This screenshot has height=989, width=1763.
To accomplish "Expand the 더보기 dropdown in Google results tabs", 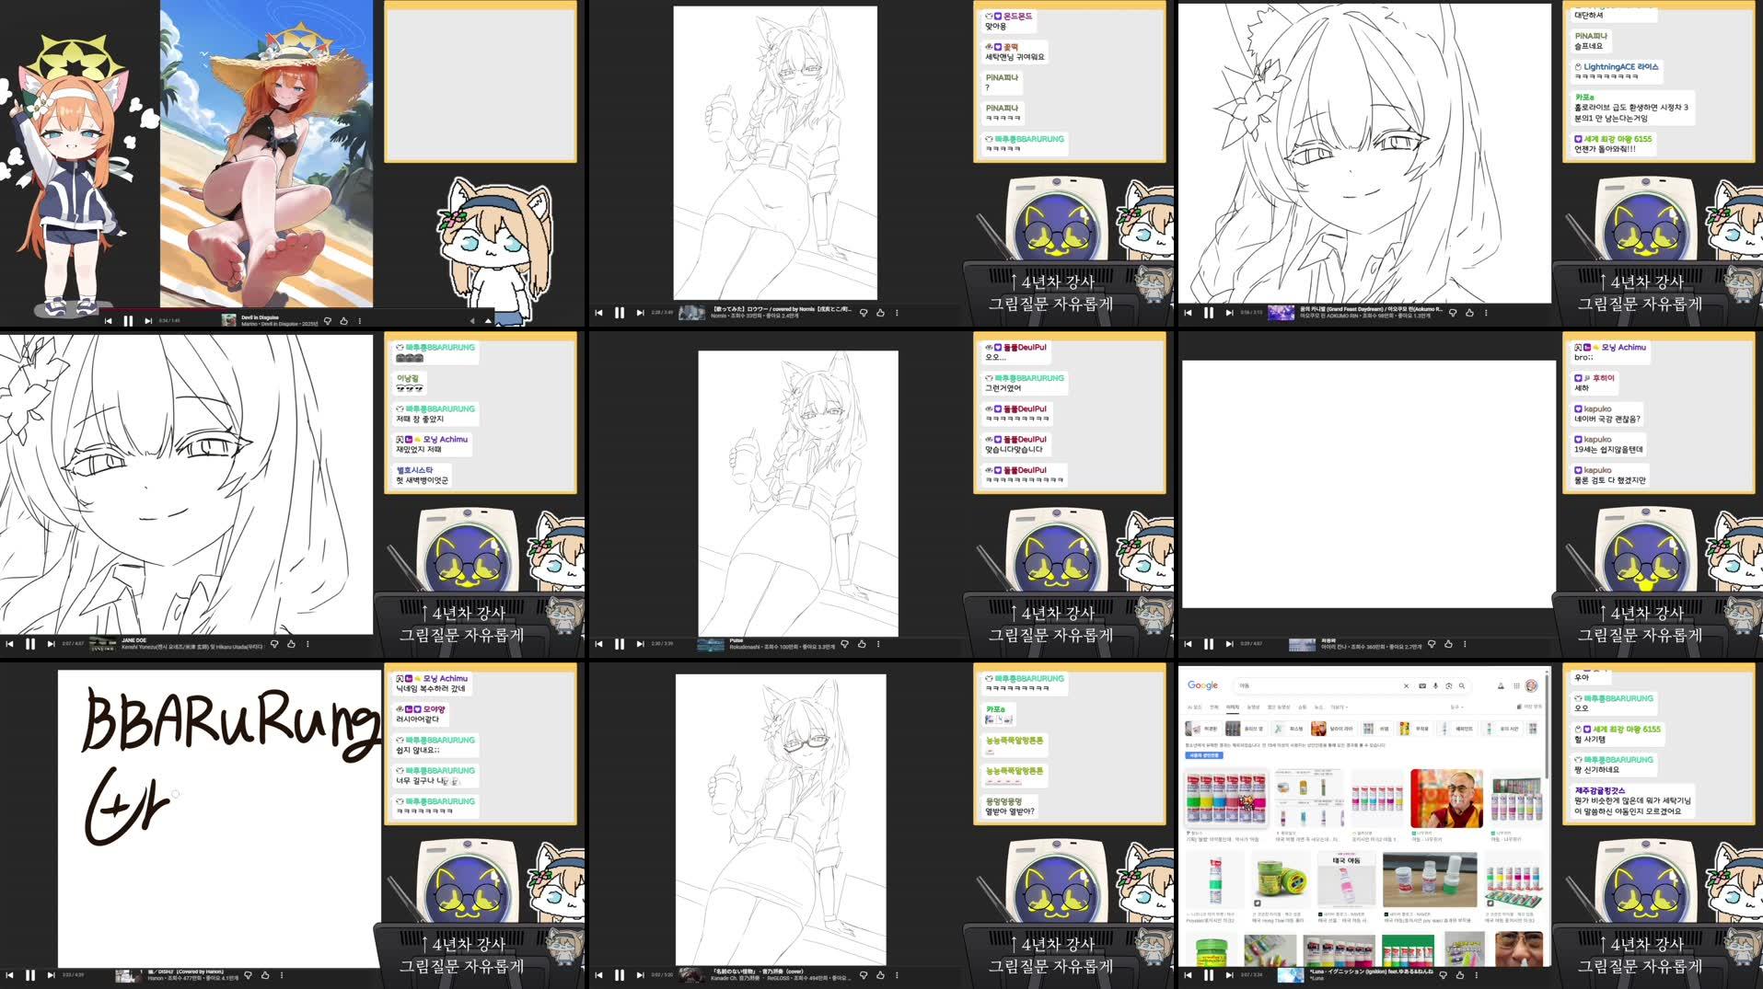I will click(1339, 707).
